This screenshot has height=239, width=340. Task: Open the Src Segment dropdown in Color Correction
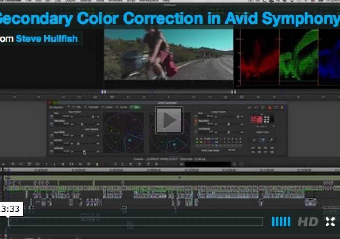59,107
